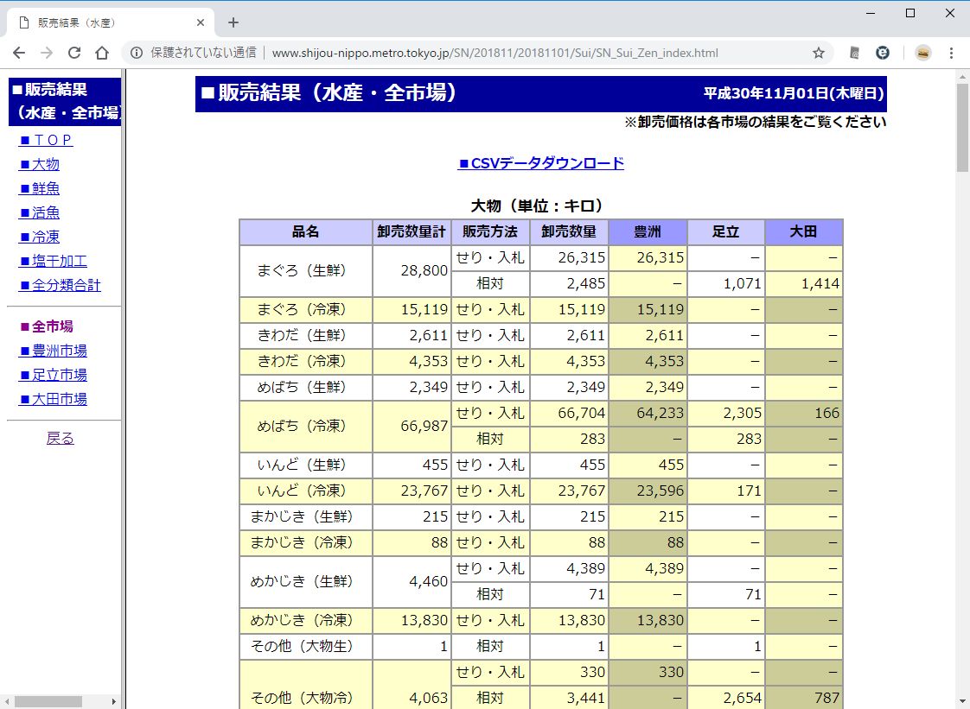Click the 戻る back link
Image resolution: width=970 pixels, height=709 pixels.
click(61, 439)
